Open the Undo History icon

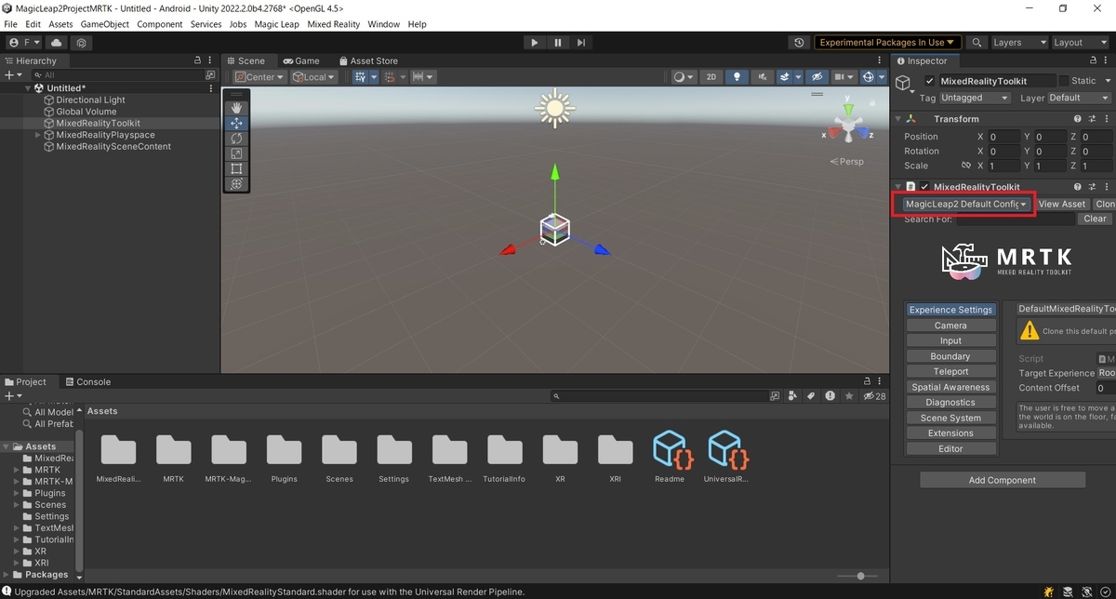(799, 42)
